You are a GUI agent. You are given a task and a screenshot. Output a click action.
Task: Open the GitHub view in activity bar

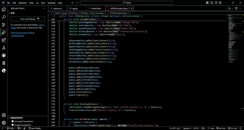pos(4,55)
